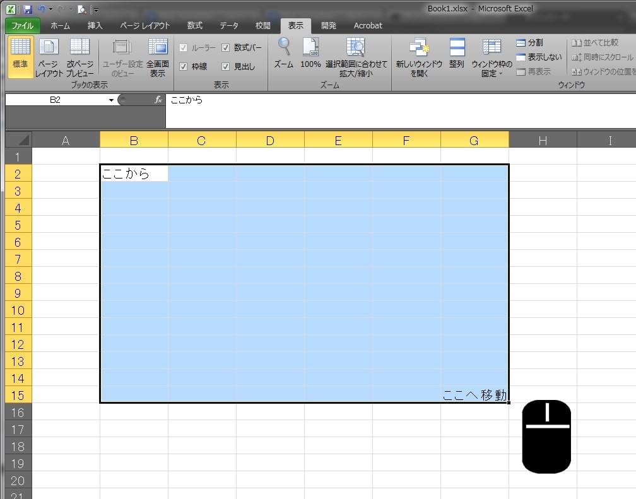Click the 整列 arrange windows button
Viewport: 636px width, 499px height.
(x=456, y=57)
